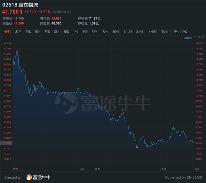Choose the 30分 interval tab
Image resolution: width=206 pixels, height=183 pixels.
click(116, 32)
